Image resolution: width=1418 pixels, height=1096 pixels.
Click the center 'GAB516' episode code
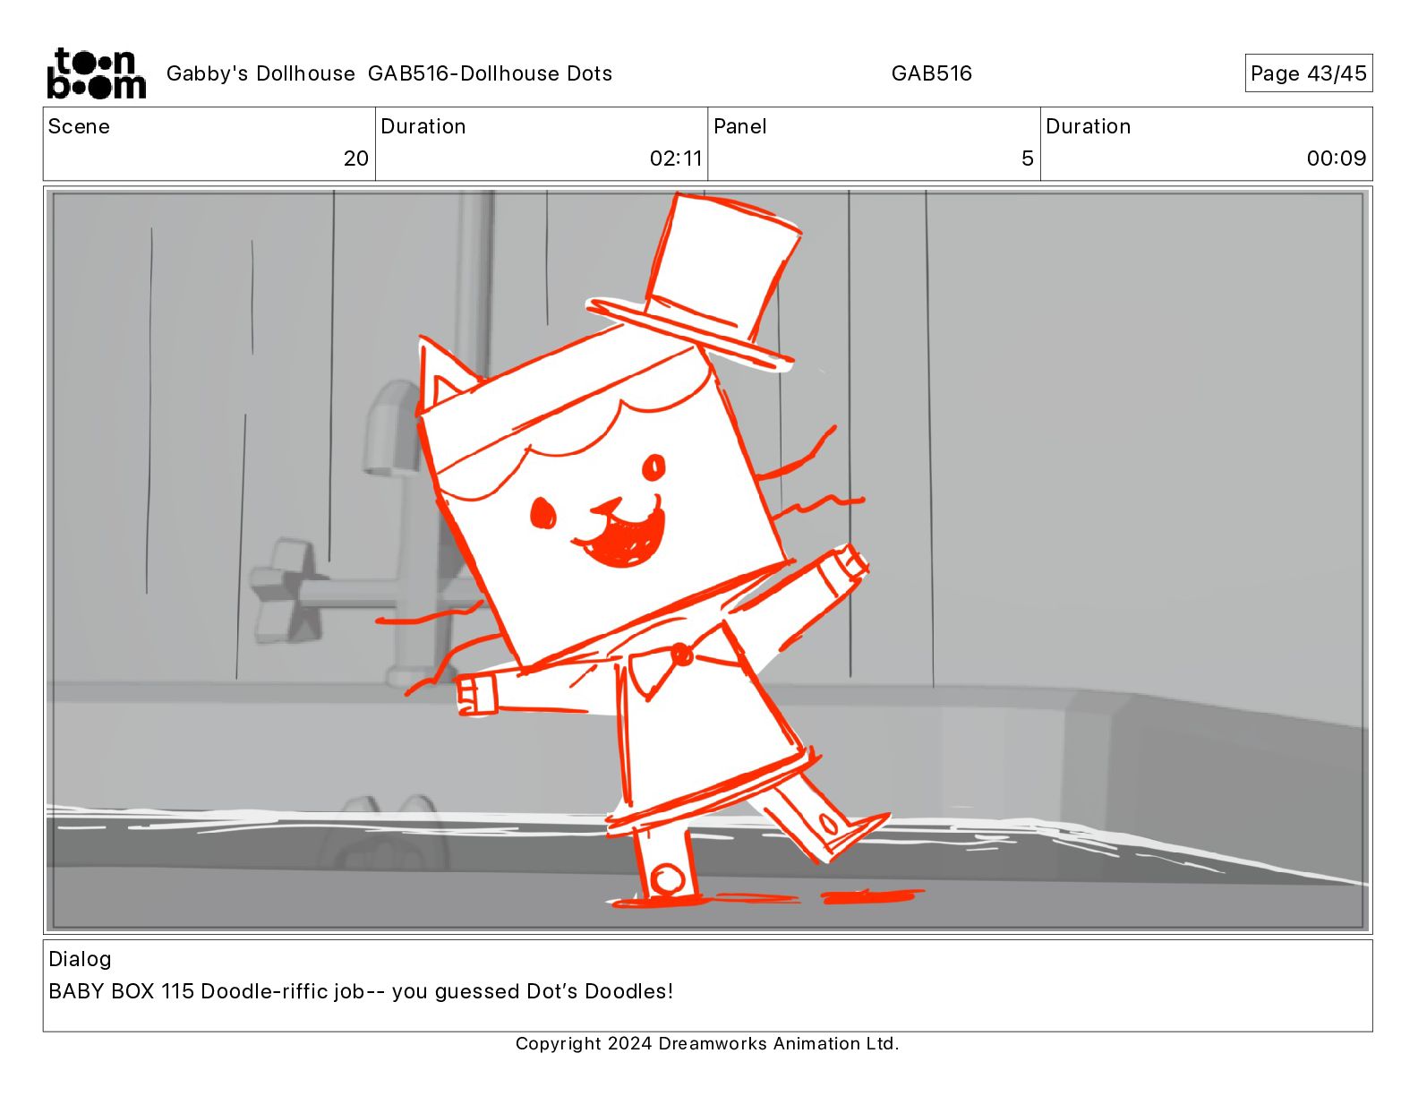pos(931,73)
